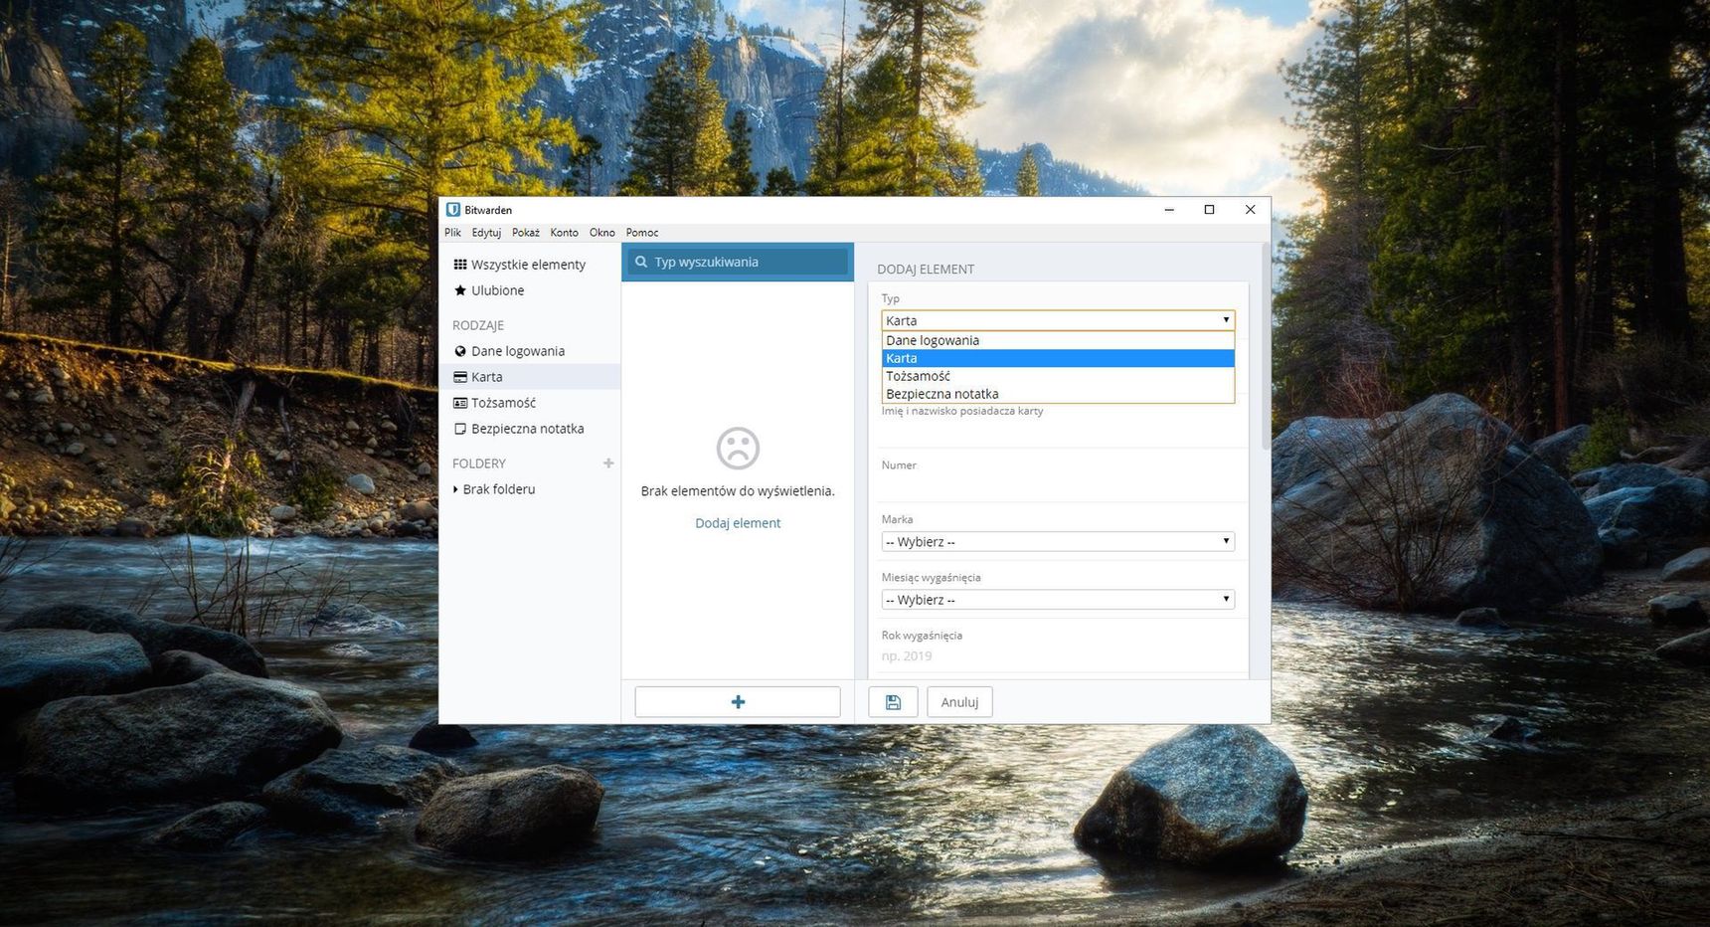Click the Numer input field
The image size is (1710, 927).
coord(1058,485)
